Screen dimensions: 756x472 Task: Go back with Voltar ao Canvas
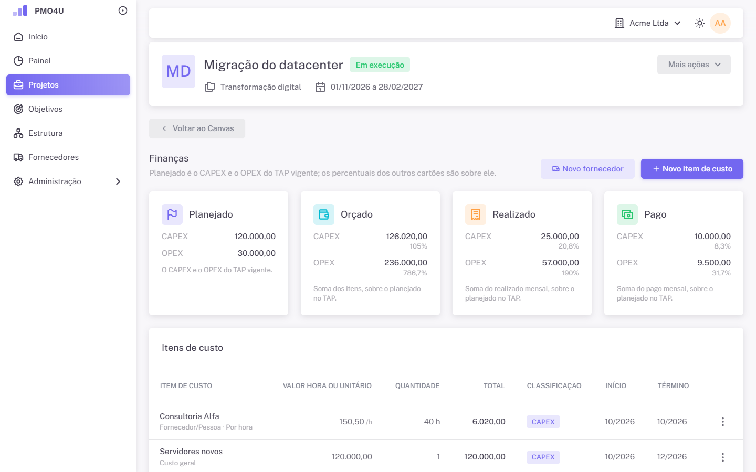[197, 128]
